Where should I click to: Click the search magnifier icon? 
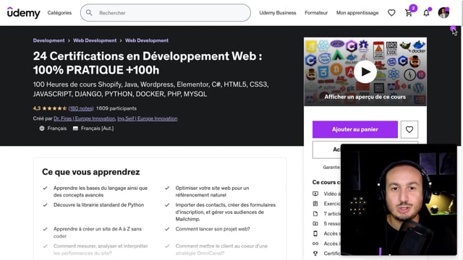click(x=89, y=13)
